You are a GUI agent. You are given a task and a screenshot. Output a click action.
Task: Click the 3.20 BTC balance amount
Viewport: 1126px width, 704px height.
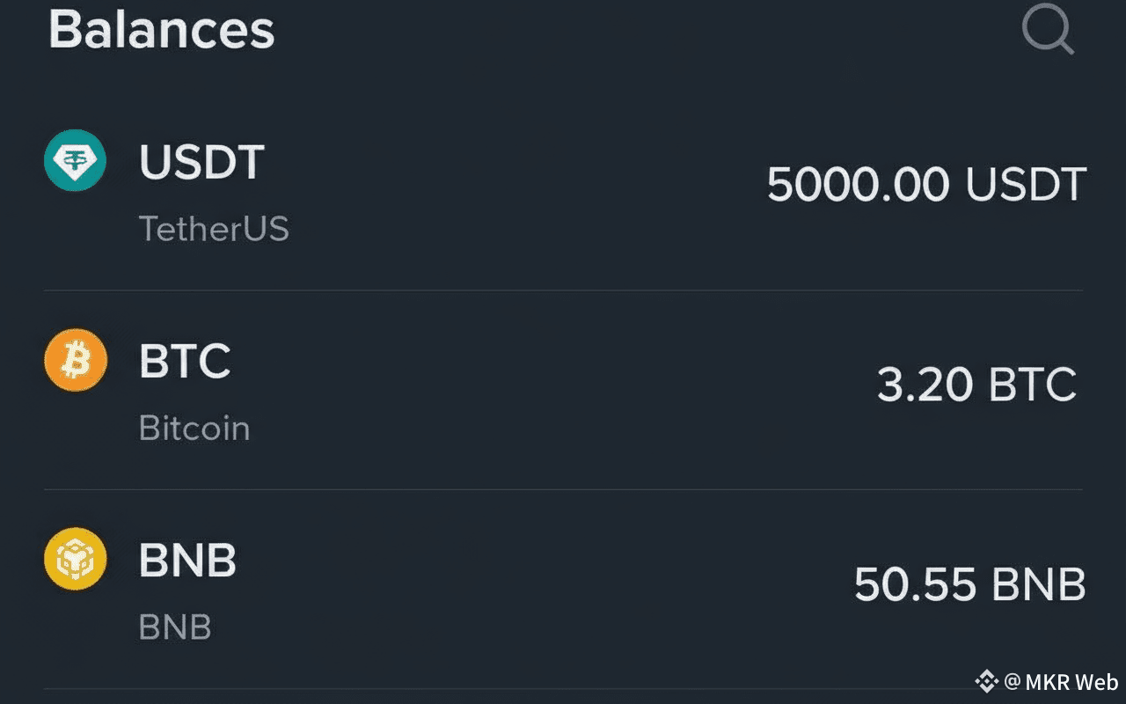[976, 385]
